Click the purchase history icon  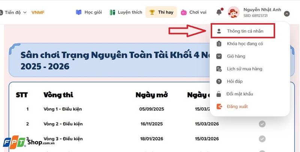point(219,69)
